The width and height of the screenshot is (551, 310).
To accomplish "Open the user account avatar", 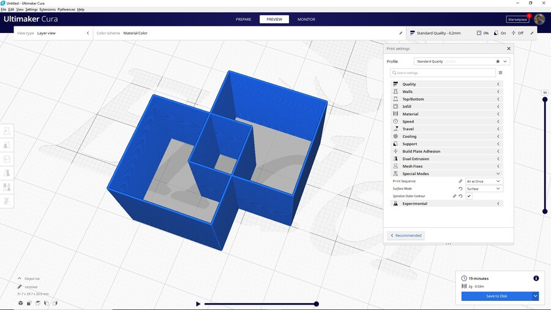I will pyautogui.click(x=539, y=20).
